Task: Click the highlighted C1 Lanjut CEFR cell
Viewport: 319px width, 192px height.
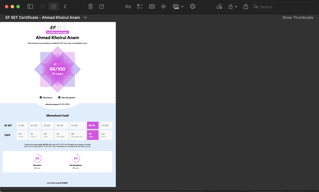Action: (x=93, y=135)
